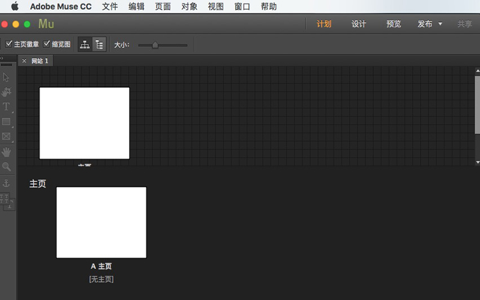This screenshot has width=480, height=300.
Task: Expand the collapsed tool panel arrows
Action: (2, 58)
